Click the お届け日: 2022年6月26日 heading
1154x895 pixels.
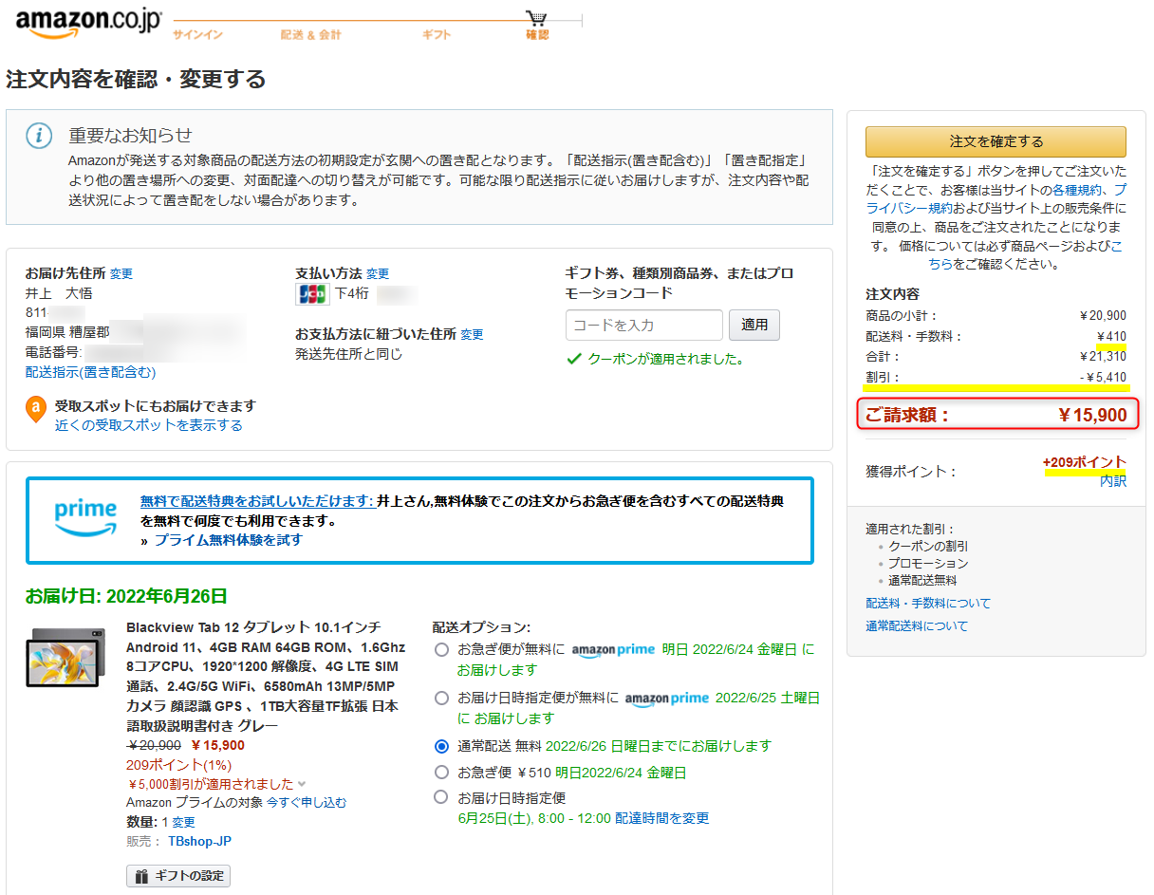126,597
